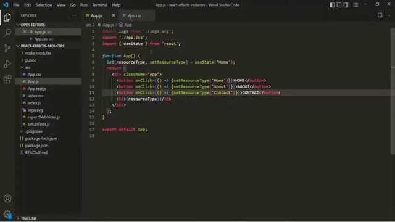The width and height of the screenshot is (395, 222).
Task: Click line number 17 in gutter
Action: 92,129
